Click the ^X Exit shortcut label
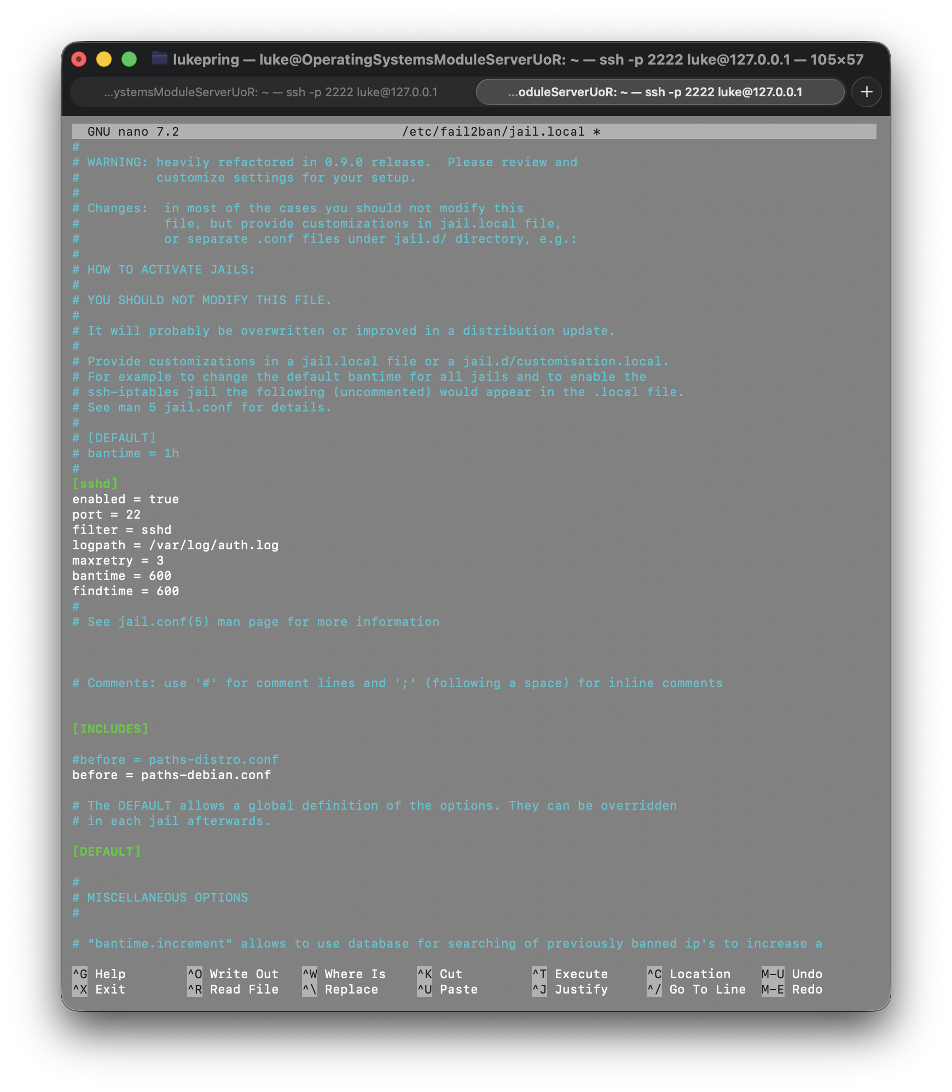Screen dimensions: 952x1092 (100, 989)
